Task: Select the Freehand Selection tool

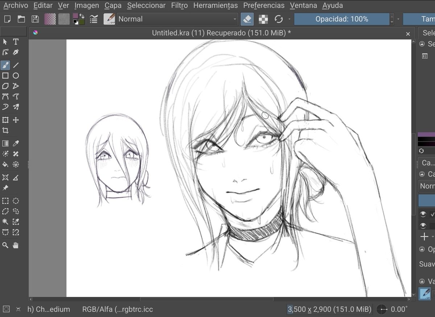Action: tap(16, 212)
